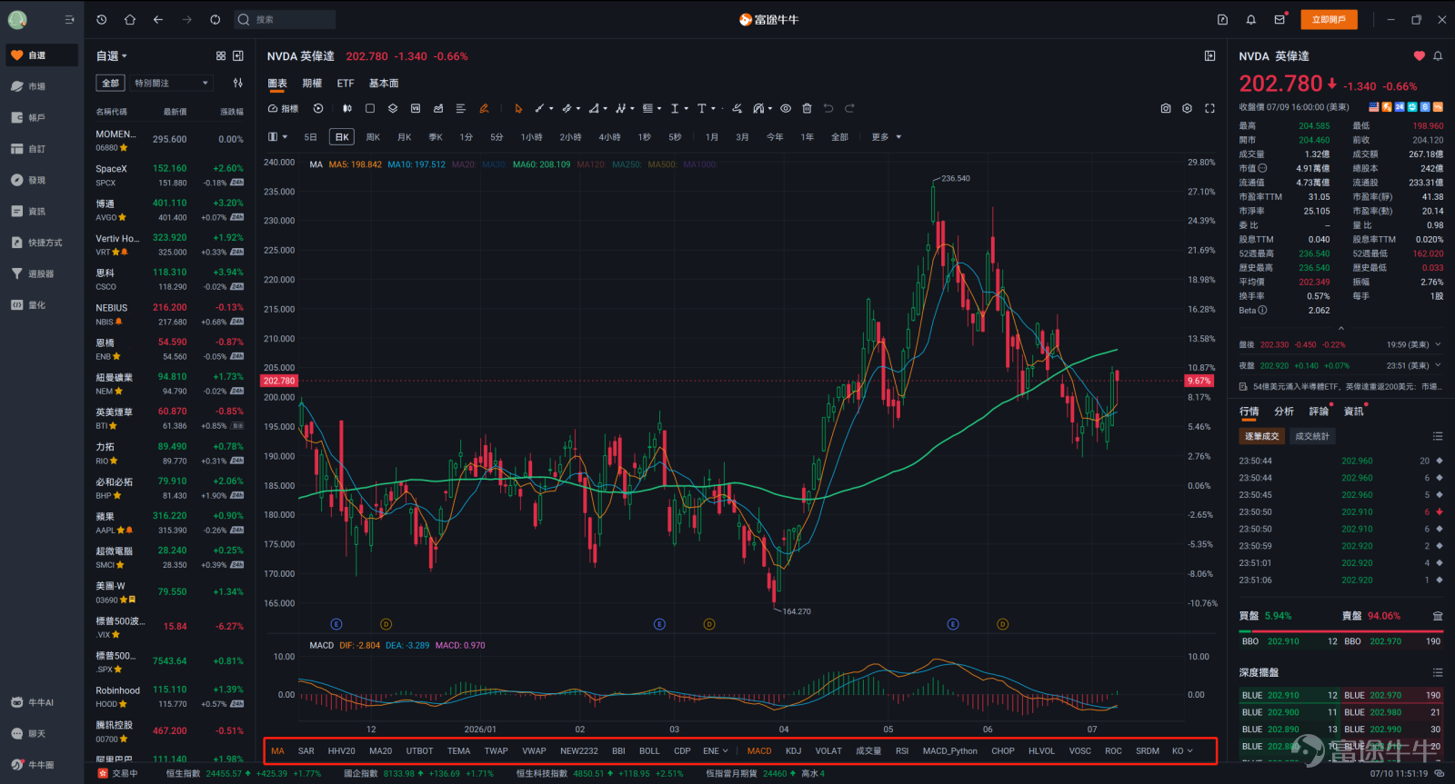The width and height of the screenshot is (1455, 784).
Task: Switch to the ETF tab
Action: pos(346,84)
